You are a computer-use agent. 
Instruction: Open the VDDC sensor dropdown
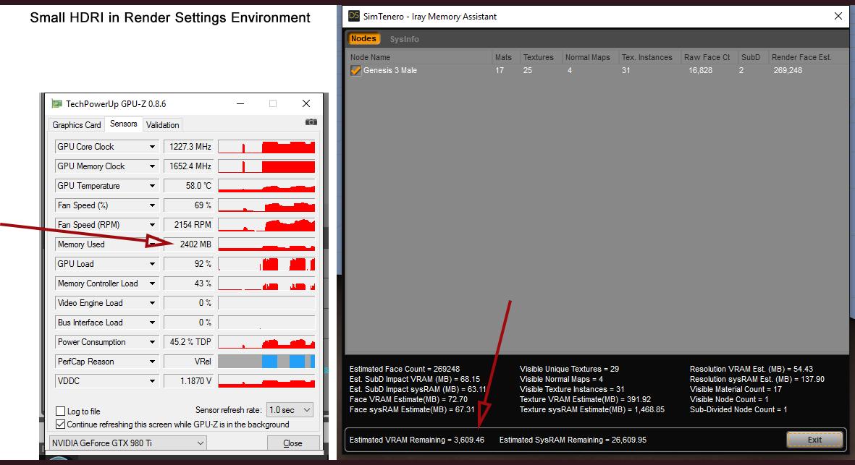click(x=152, y=381)
